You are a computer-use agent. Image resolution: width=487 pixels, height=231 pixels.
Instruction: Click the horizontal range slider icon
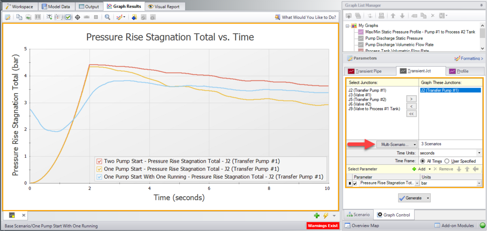(x=87, y=17)
